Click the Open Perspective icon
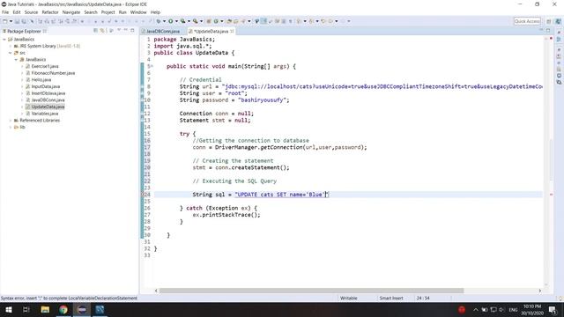 548,21
